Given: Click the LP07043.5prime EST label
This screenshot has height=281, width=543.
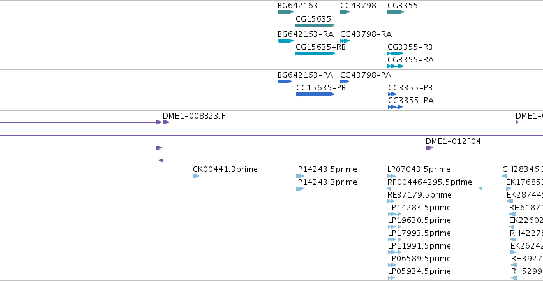Looking at the screenshot, I should point(419,169).
